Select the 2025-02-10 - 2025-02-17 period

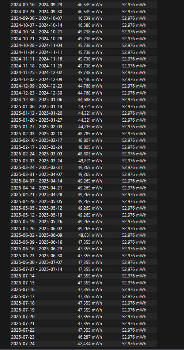[x=37, y=140]
